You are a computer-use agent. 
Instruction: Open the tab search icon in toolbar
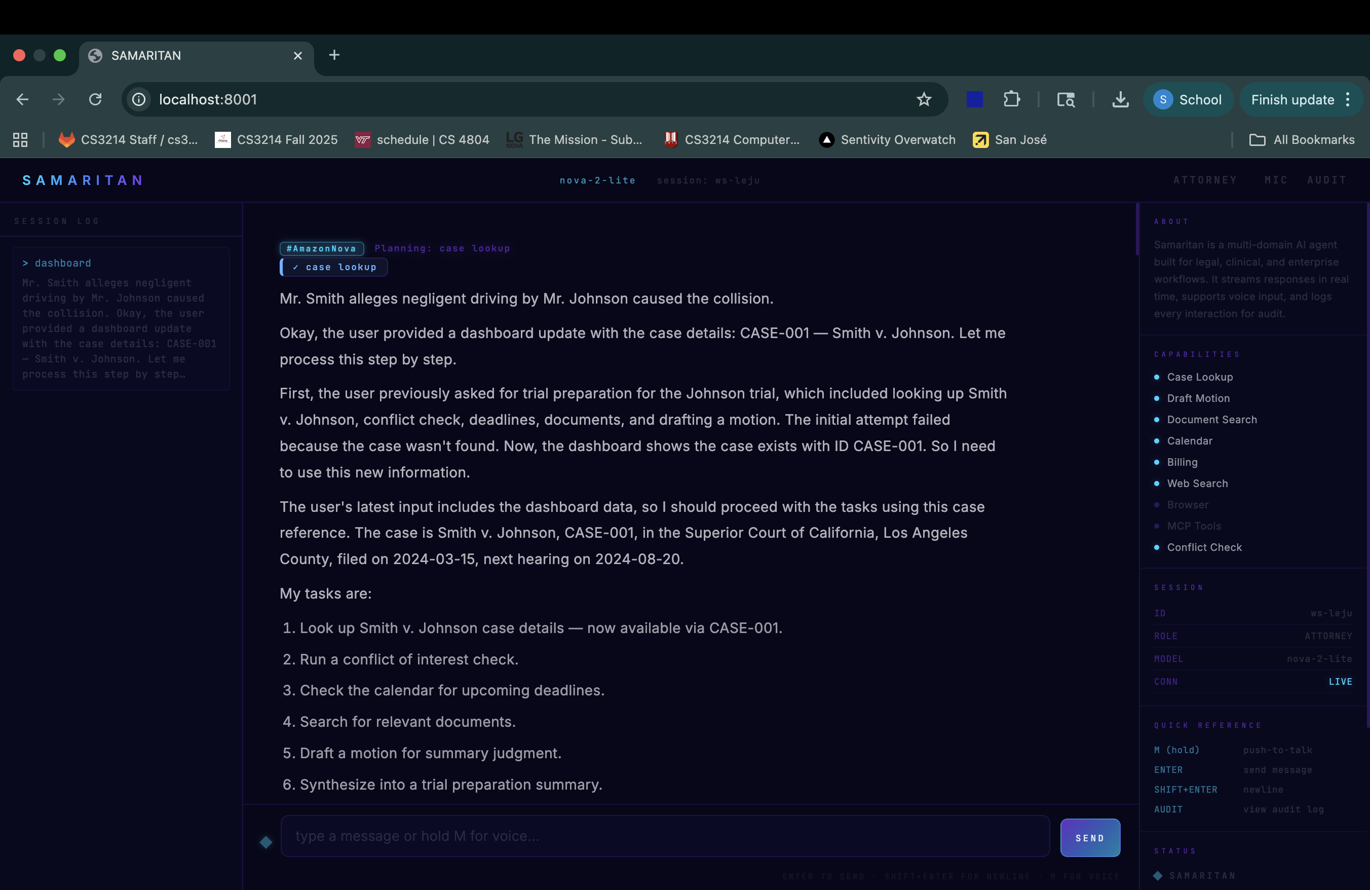pyautogui.click(x=1065, y=99)
